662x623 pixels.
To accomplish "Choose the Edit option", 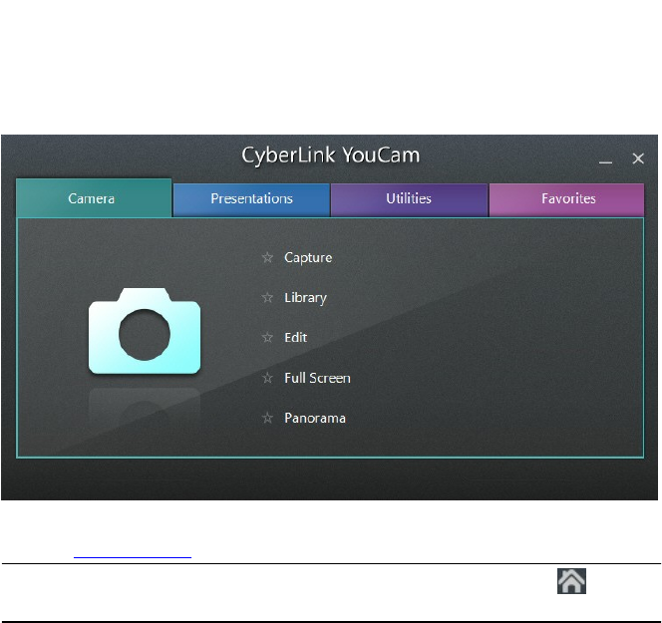I will pyautogui.click(x=295, y=338).
